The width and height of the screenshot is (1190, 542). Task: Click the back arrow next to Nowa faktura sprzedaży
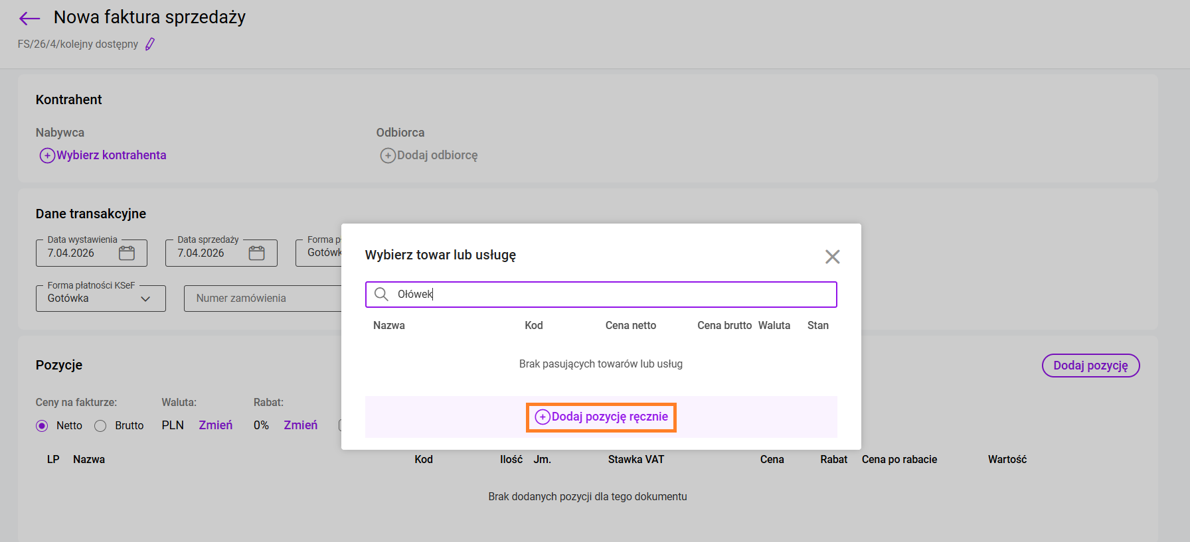point(29,19)
